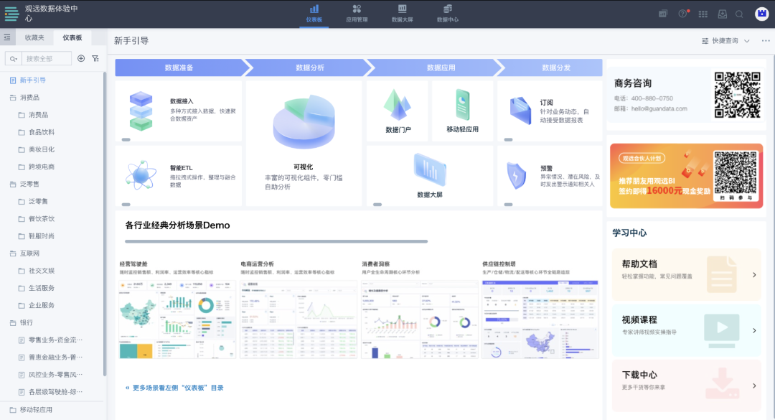Open the 数据接入 stacked cubes icon
Screen dimensions: 775x420
pos(141,111)
